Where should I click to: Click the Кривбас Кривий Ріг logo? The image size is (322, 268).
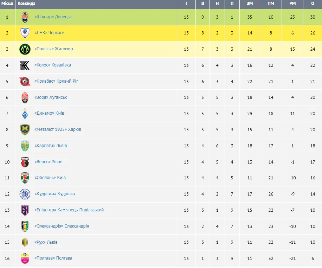coord(25,82)
